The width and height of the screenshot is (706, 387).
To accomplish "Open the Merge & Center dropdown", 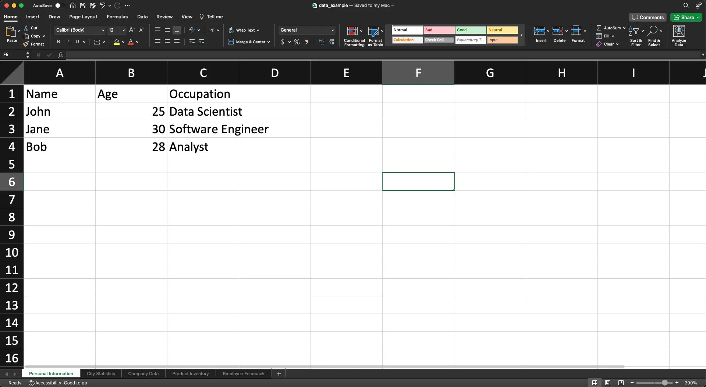I will [269, 42].
